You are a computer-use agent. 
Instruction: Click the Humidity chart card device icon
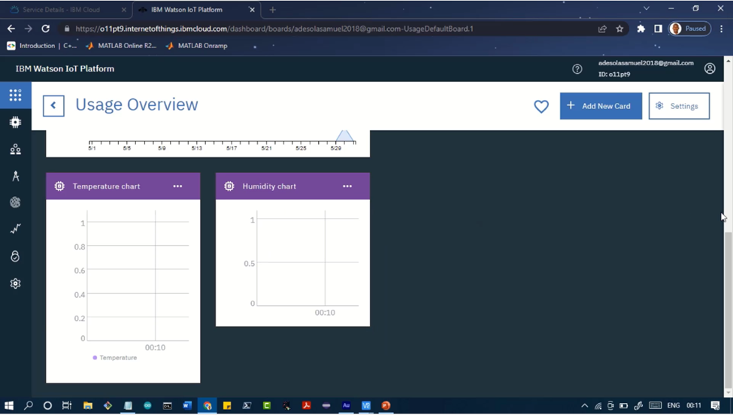pyautogui.click(x=229, y=186)
